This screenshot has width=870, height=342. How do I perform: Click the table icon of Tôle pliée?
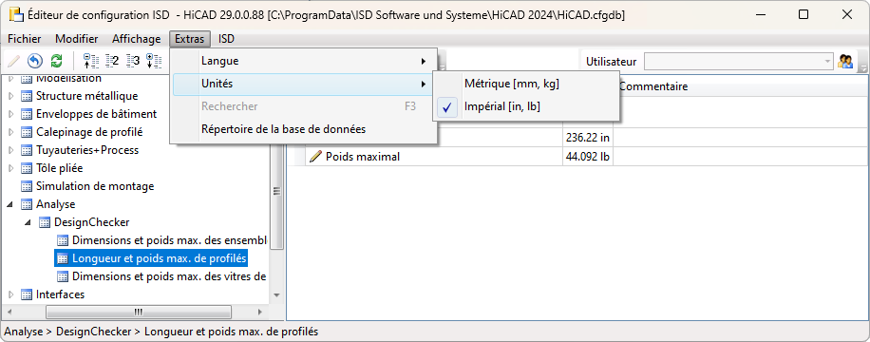coord(26,167)
